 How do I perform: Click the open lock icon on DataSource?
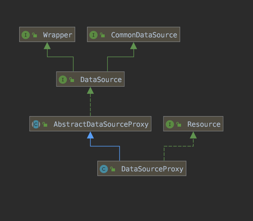72,80
